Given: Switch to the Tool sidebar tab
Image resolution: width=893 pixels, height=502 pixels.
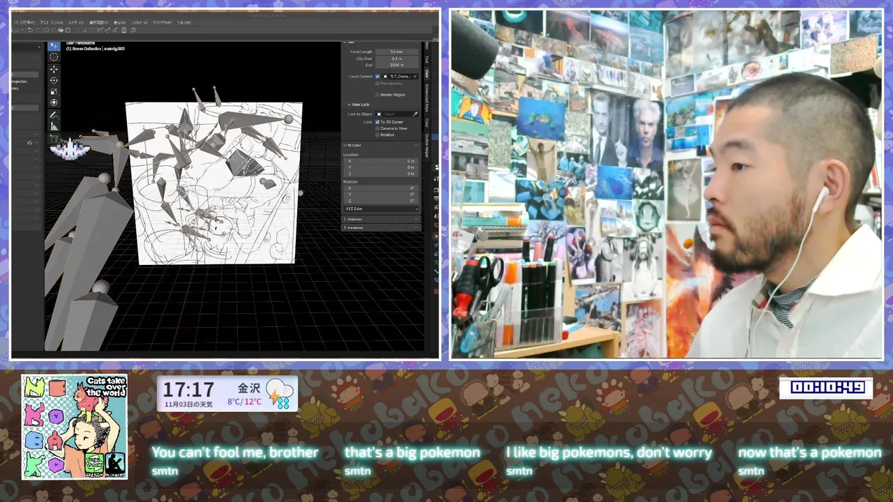Looking at the screenshot, I should coord(426,59).
